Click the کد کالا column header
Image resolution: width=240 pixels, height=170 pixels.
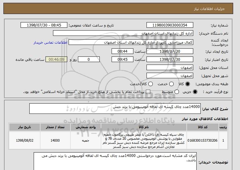point(203,127)
